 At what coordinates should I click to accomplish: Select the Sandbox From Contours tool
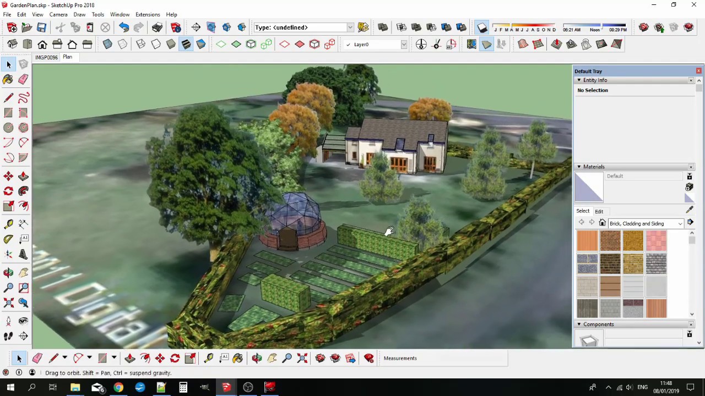click(523, 45)
